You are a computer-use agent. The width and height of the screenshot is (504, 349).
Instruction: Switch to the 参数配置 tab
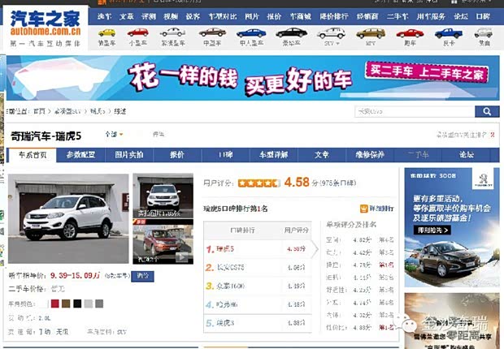coord(80,154)
